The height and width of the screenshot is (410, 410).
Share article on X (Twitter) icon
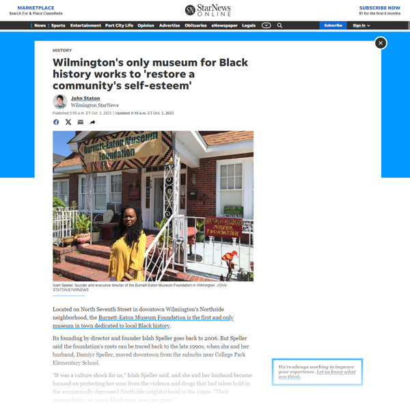(68, 122)
